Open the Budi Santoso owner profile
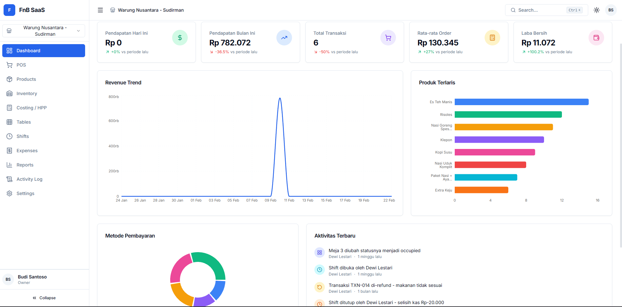The width and height of the screenshot is (622, 307). 32,279
